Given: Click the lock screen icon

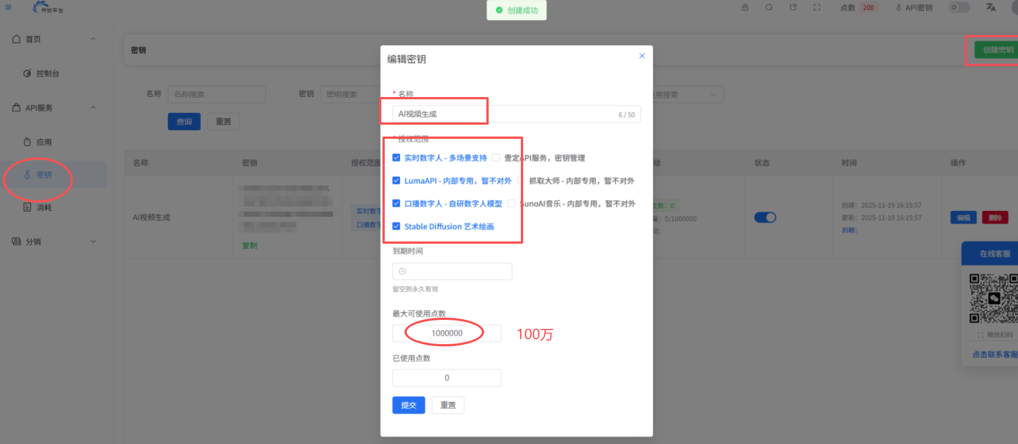Looking at the screenshot, I should pos(745,7).
